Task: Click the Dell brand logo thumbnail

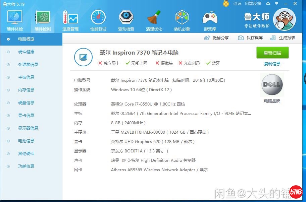Action: click(272, 85)
